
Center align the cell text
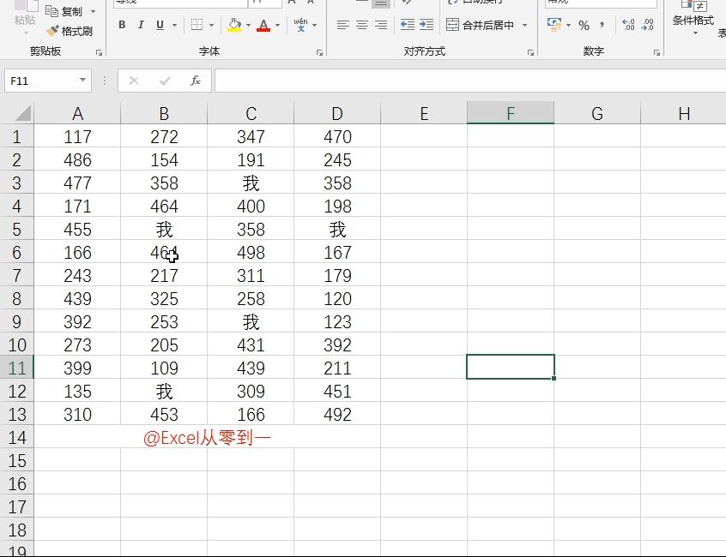pyautogui.click(x=362, y=26)
